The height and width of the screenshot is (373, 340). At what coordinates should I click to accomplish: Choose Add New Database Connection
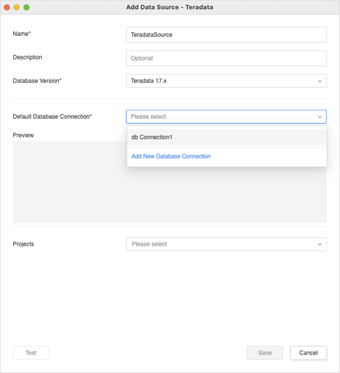point(171,156)
